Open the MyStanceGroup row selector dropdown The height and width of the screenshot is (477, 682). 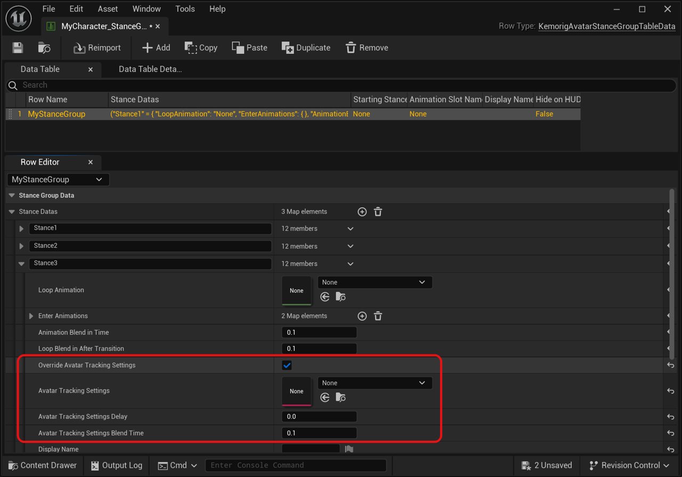click(x=58, y=180)
